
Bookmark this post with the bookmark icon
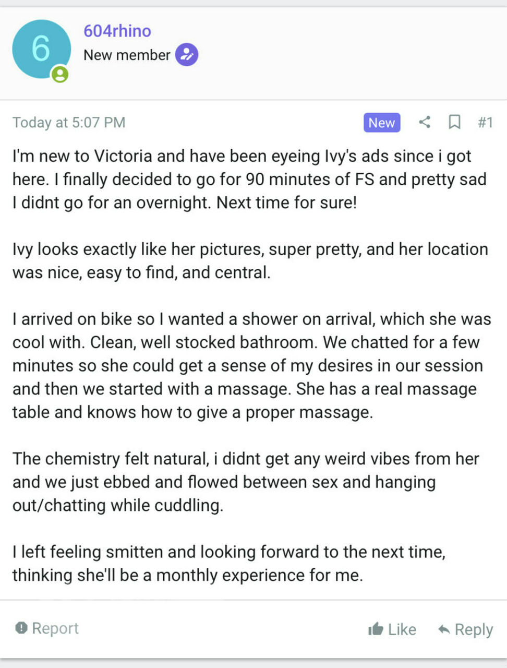(454, 123)
